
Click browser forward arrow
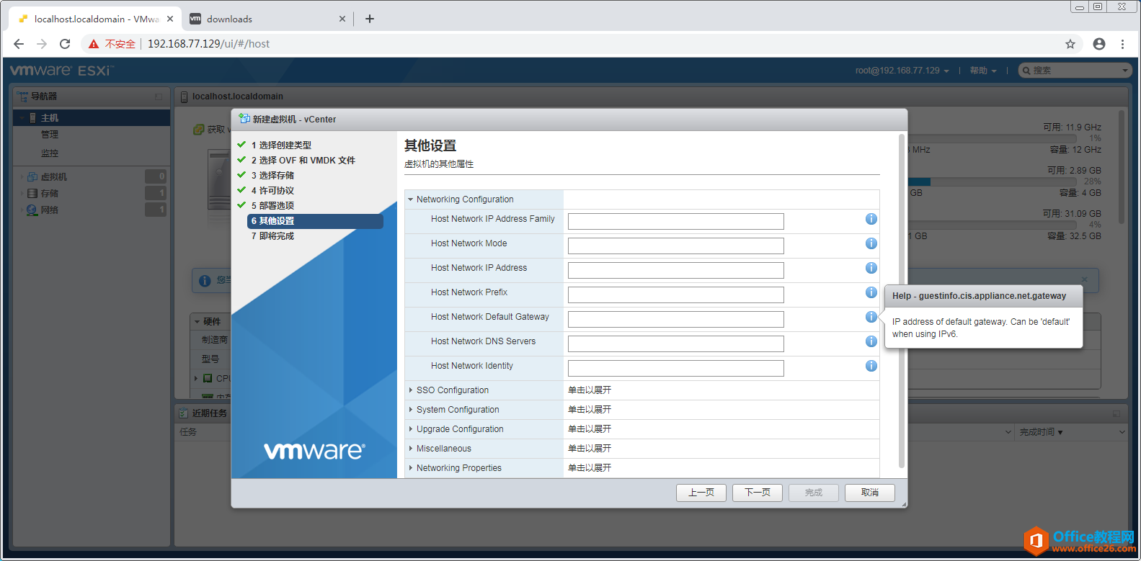click(42, 44)
